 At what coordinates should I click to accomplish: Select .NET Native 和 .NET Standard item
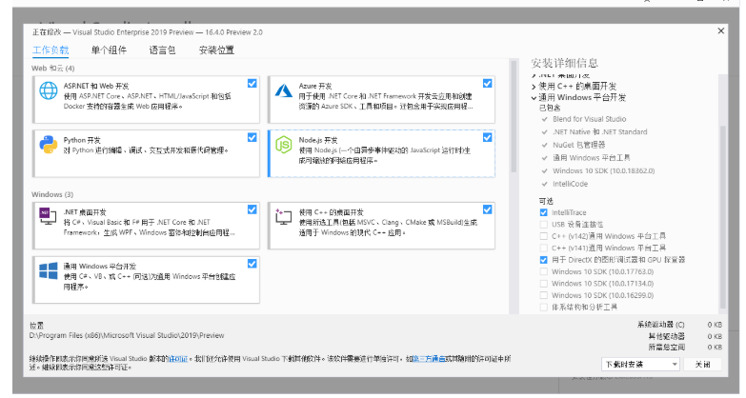[x=599, y=131]
